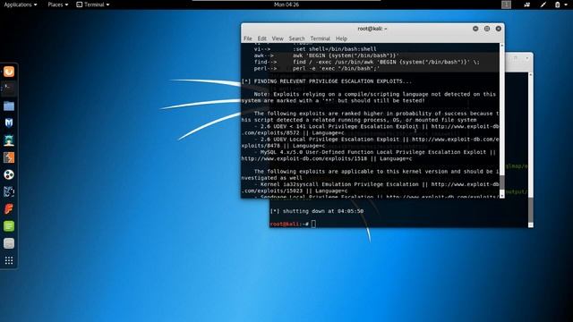This screenshot has width=573, height=322.
Task: Click '.com/exploits/15023 || Language=c' line
Action: (x=295, y=191)
